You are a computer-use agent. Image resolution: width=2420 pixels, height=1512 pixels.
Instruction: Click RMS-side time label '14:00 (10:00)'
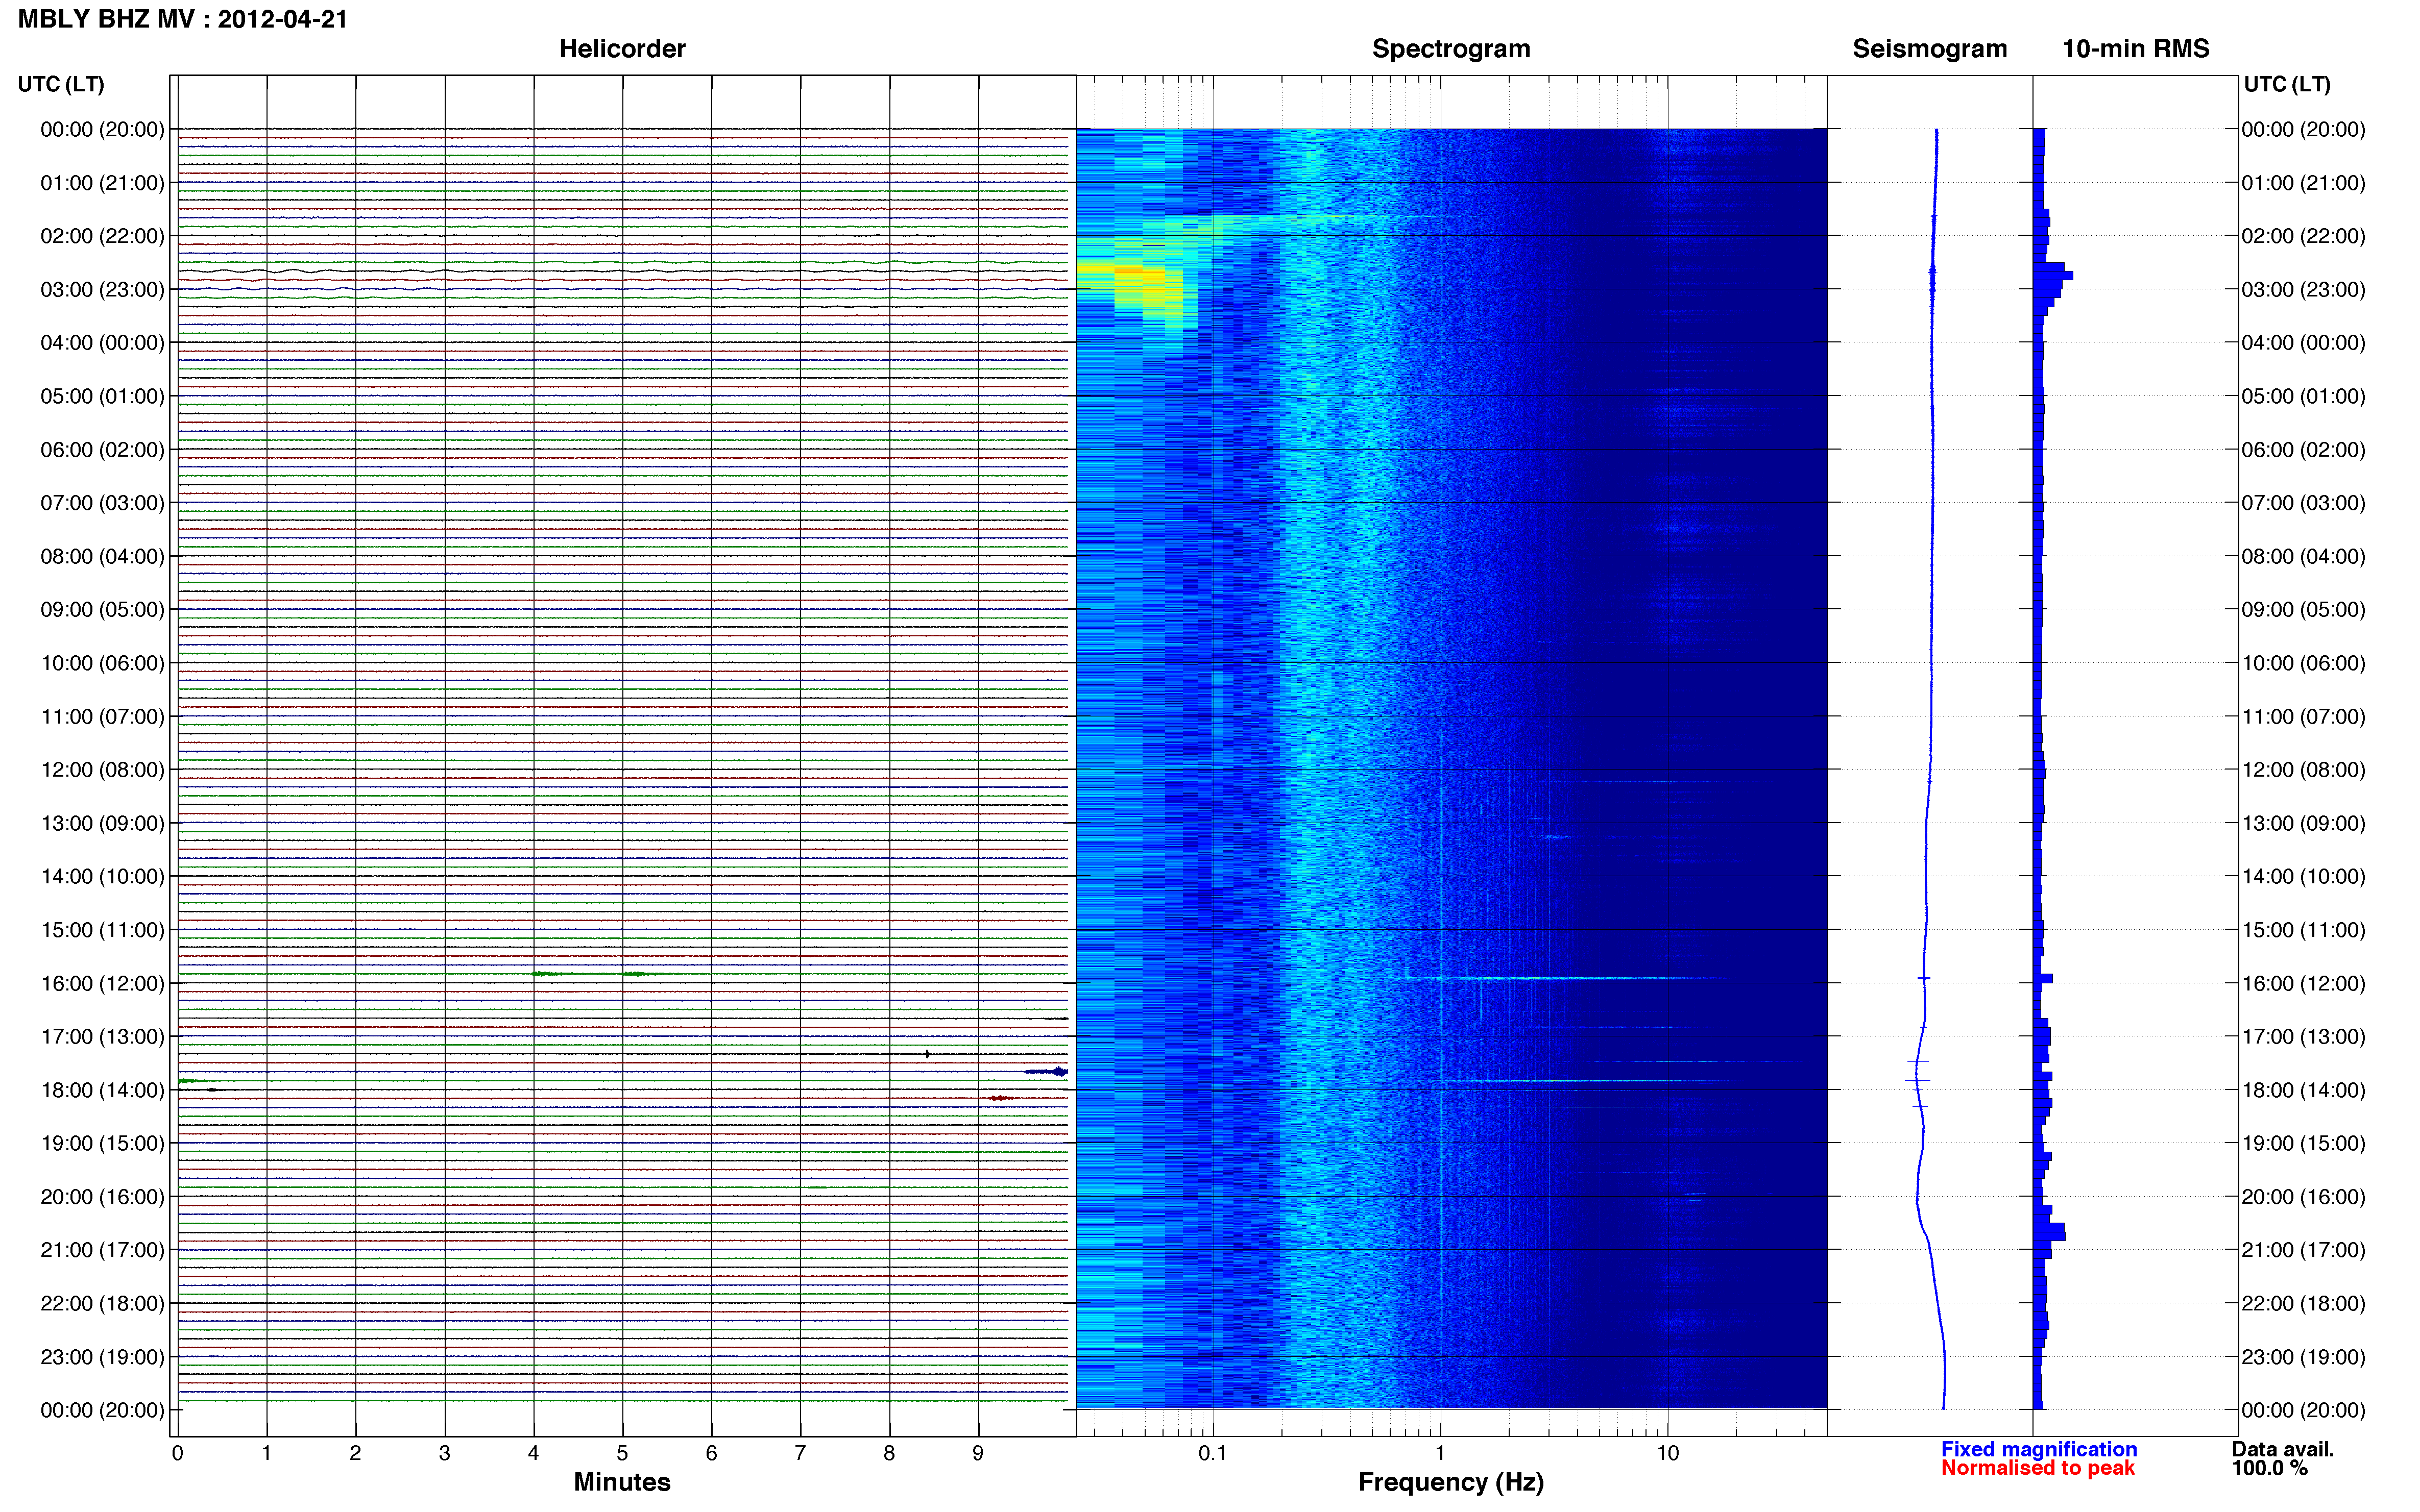tap(2303, 877)
